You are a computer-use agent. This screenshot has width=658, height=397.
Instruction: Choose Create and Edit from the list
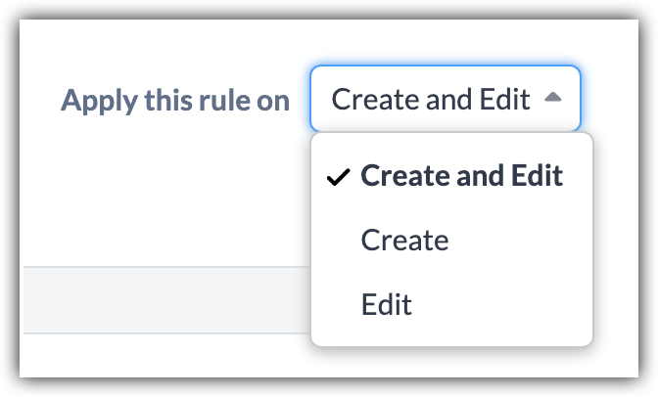(461, 176)
